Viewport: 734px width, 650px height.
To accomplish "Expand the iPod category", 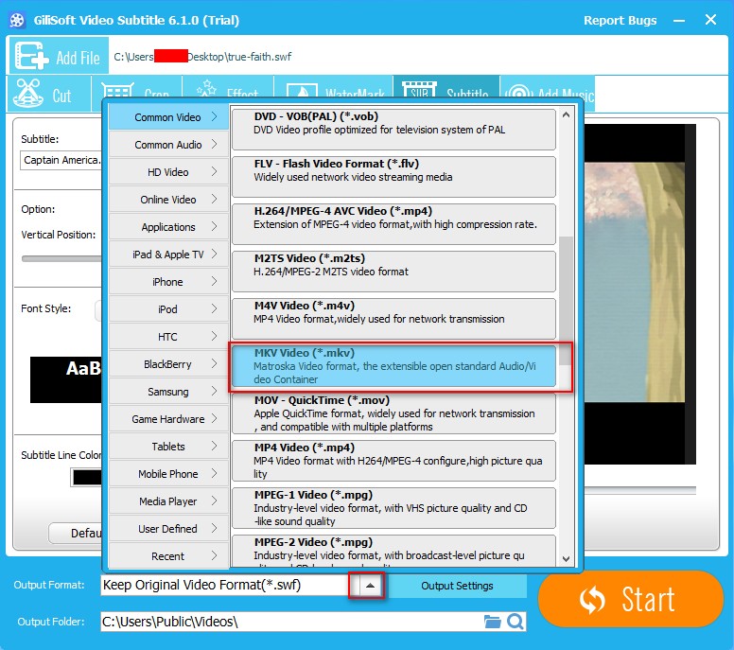I will point(168,309).
